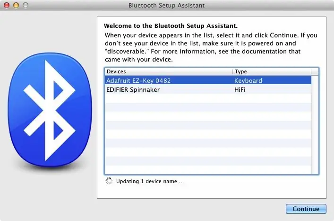Click the 'Welcome to the Bluetooth Setup Assistant' heading

pos(171,26)
